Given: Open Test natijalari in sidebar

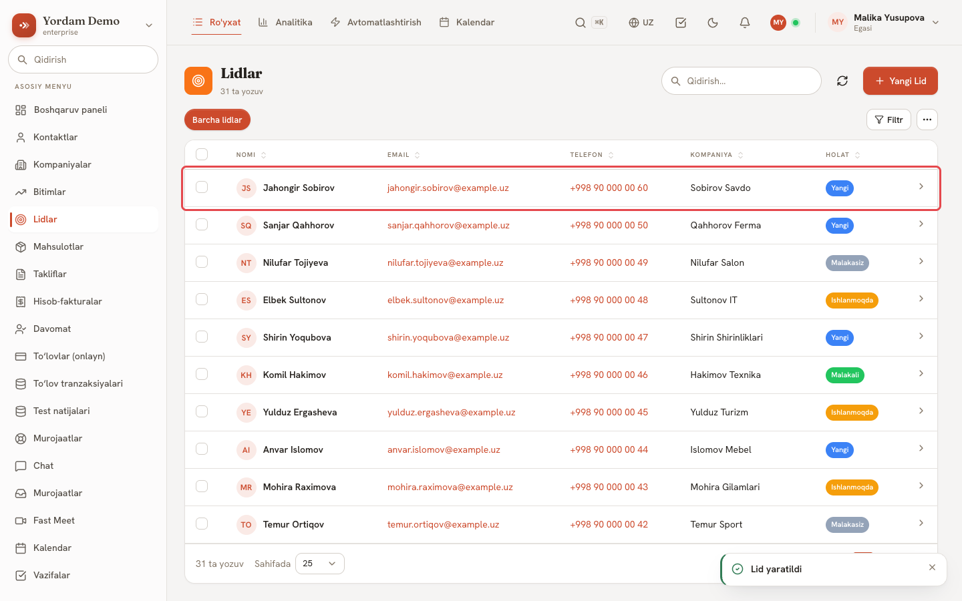Looking at the screenshot, I should click(x=84, y=411).
